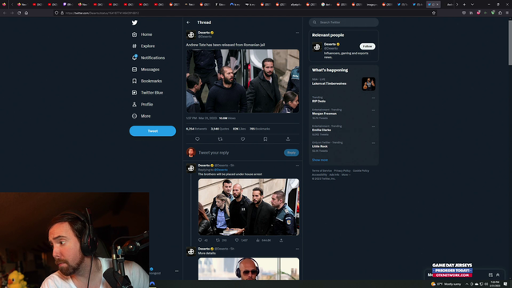Open options for RIP Dedo trend
The image size is (512, 288).
[374, 98]
